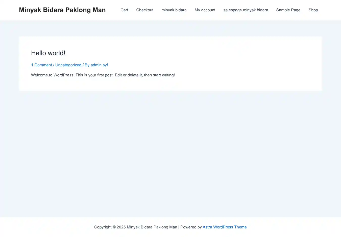This screenshot has height=237, width=341.
Task: Open 'salespage minyak bidara' from the menu
Action: tap(246, 10)
